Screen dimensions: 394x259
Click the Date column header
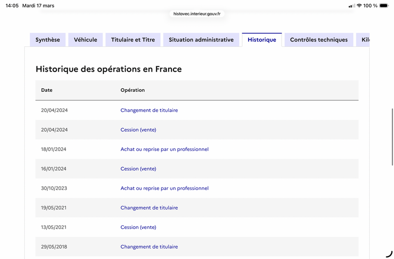[47, 90]
